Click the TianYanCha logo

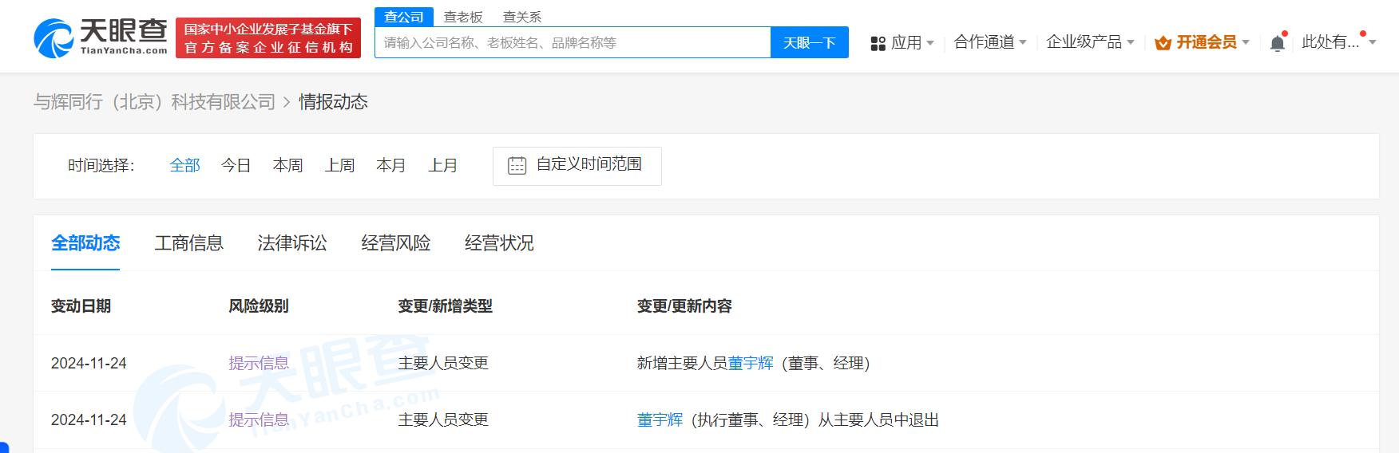pos(101,37)
